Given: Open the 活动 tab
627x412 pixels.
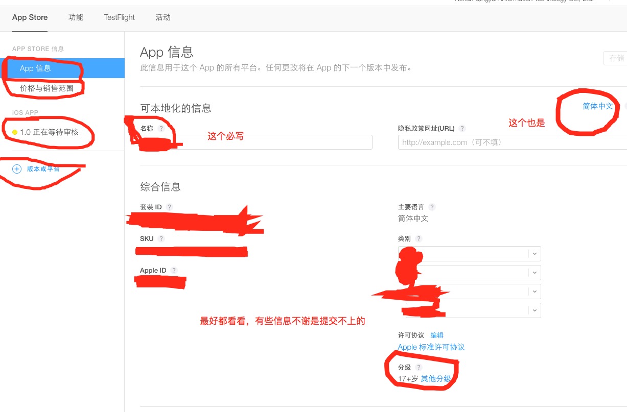Looking at the screenshot, I should coord(163,17).
